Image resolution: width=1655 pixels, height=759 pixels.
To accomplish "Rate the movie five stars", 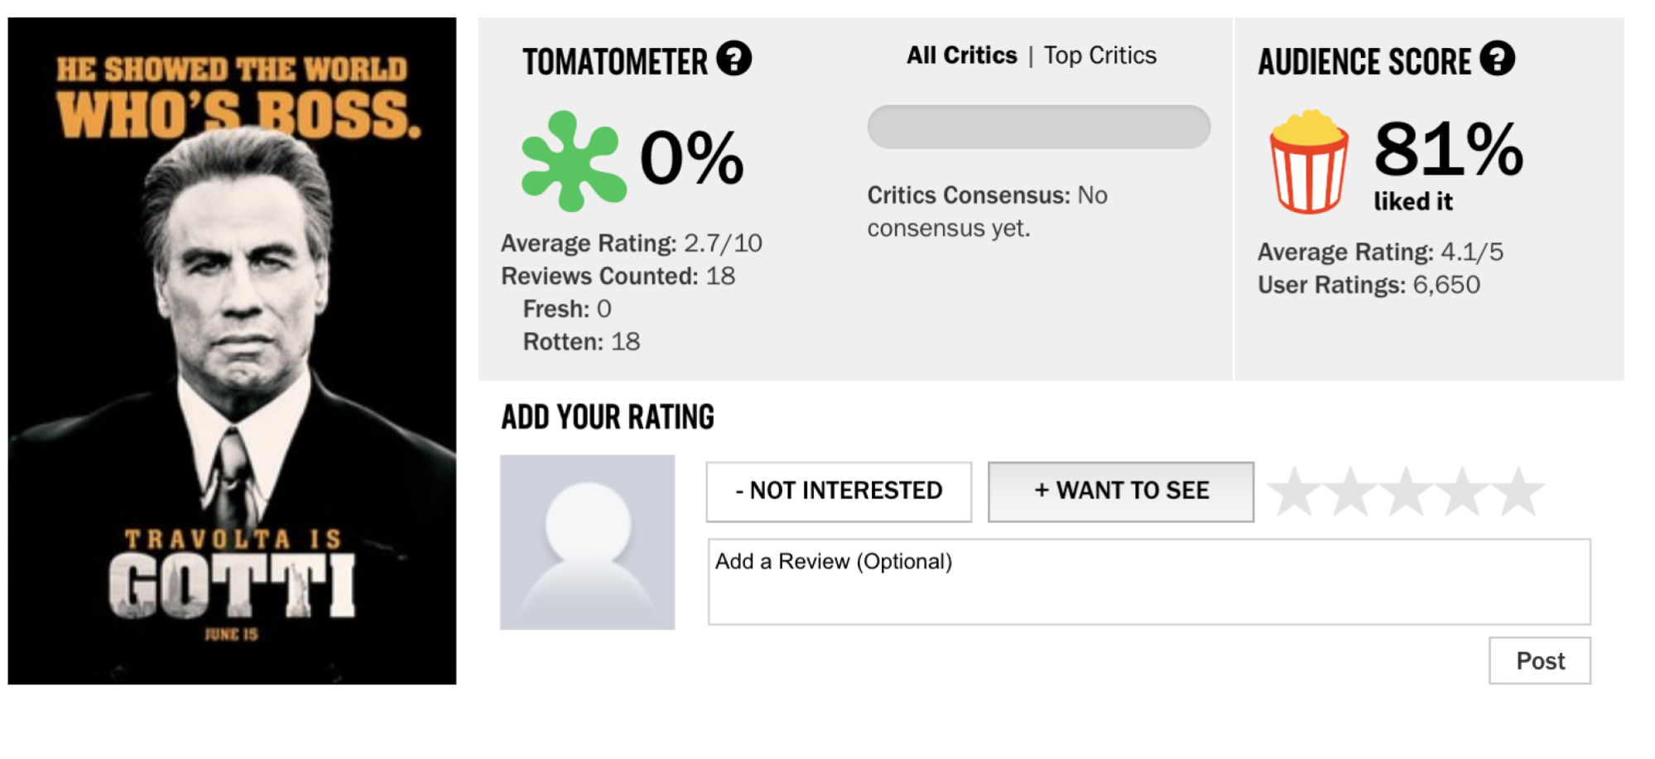I will [x=1518, y=492].
